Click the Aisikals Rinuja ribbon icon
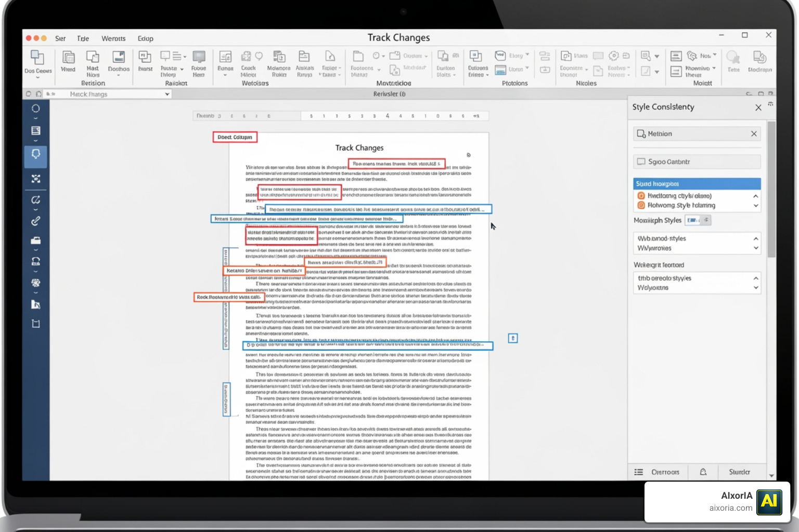The height and width of the screenshot is (532, 799). (304, 57)
